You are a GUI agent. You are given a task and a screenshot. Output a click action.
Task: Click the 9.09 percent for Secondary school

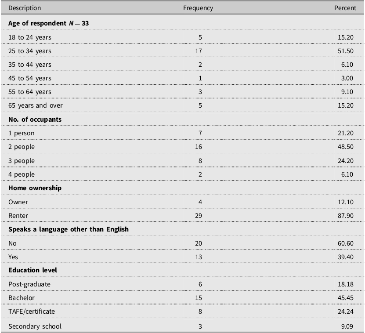347,326
